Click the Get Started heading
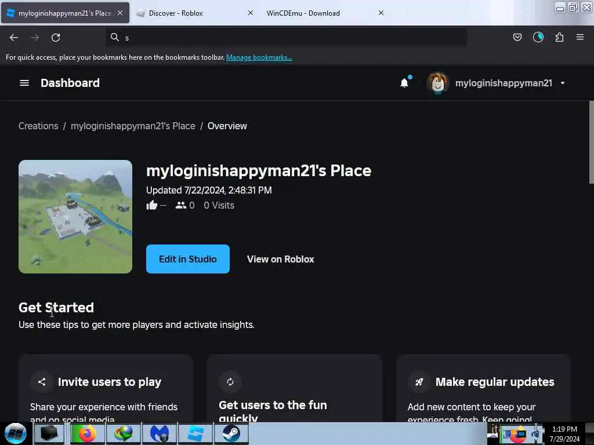This screenshot has width=594, height=445. click(x=56, y=308)
